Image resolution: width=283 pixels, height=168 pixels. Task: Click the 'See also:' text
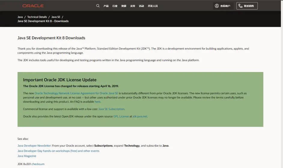(x=23, y=139)
